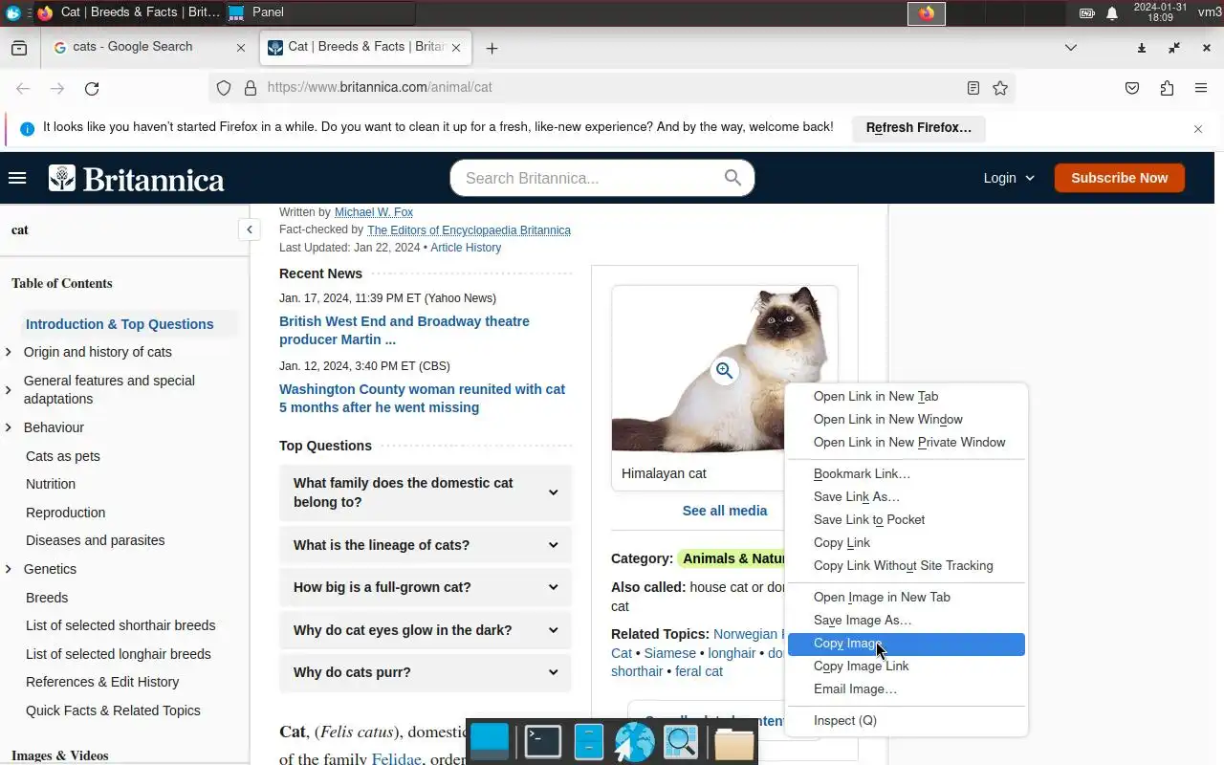Collapse the table of contents sidebar
This screenshot has width=1224, height=765.
249,229
